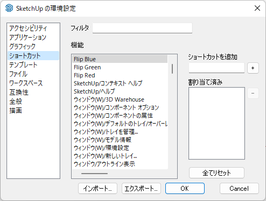Select ウィンドウ(W)/モデル情報 entry
Image resolution: width=266 pixels, height=201 pixels.
(x=120, y=140)
